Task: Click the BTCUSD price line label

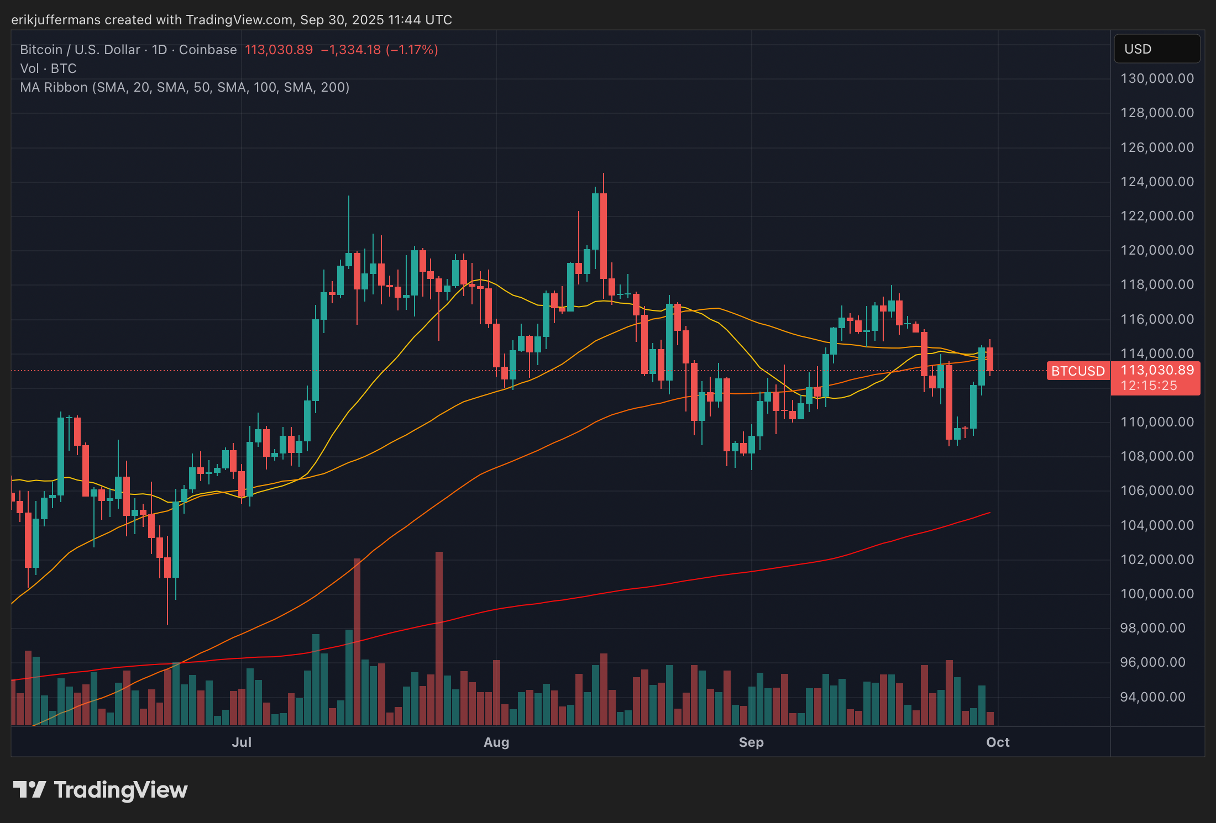Action: click(x=1077, y=371)
